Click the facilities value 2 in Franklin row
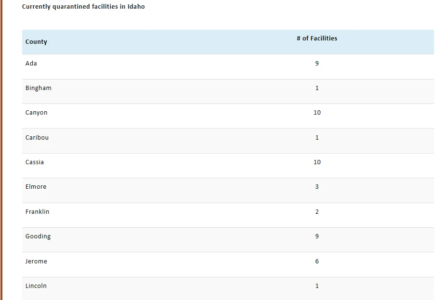Viewport: 435px width, 300px height. 317,212
